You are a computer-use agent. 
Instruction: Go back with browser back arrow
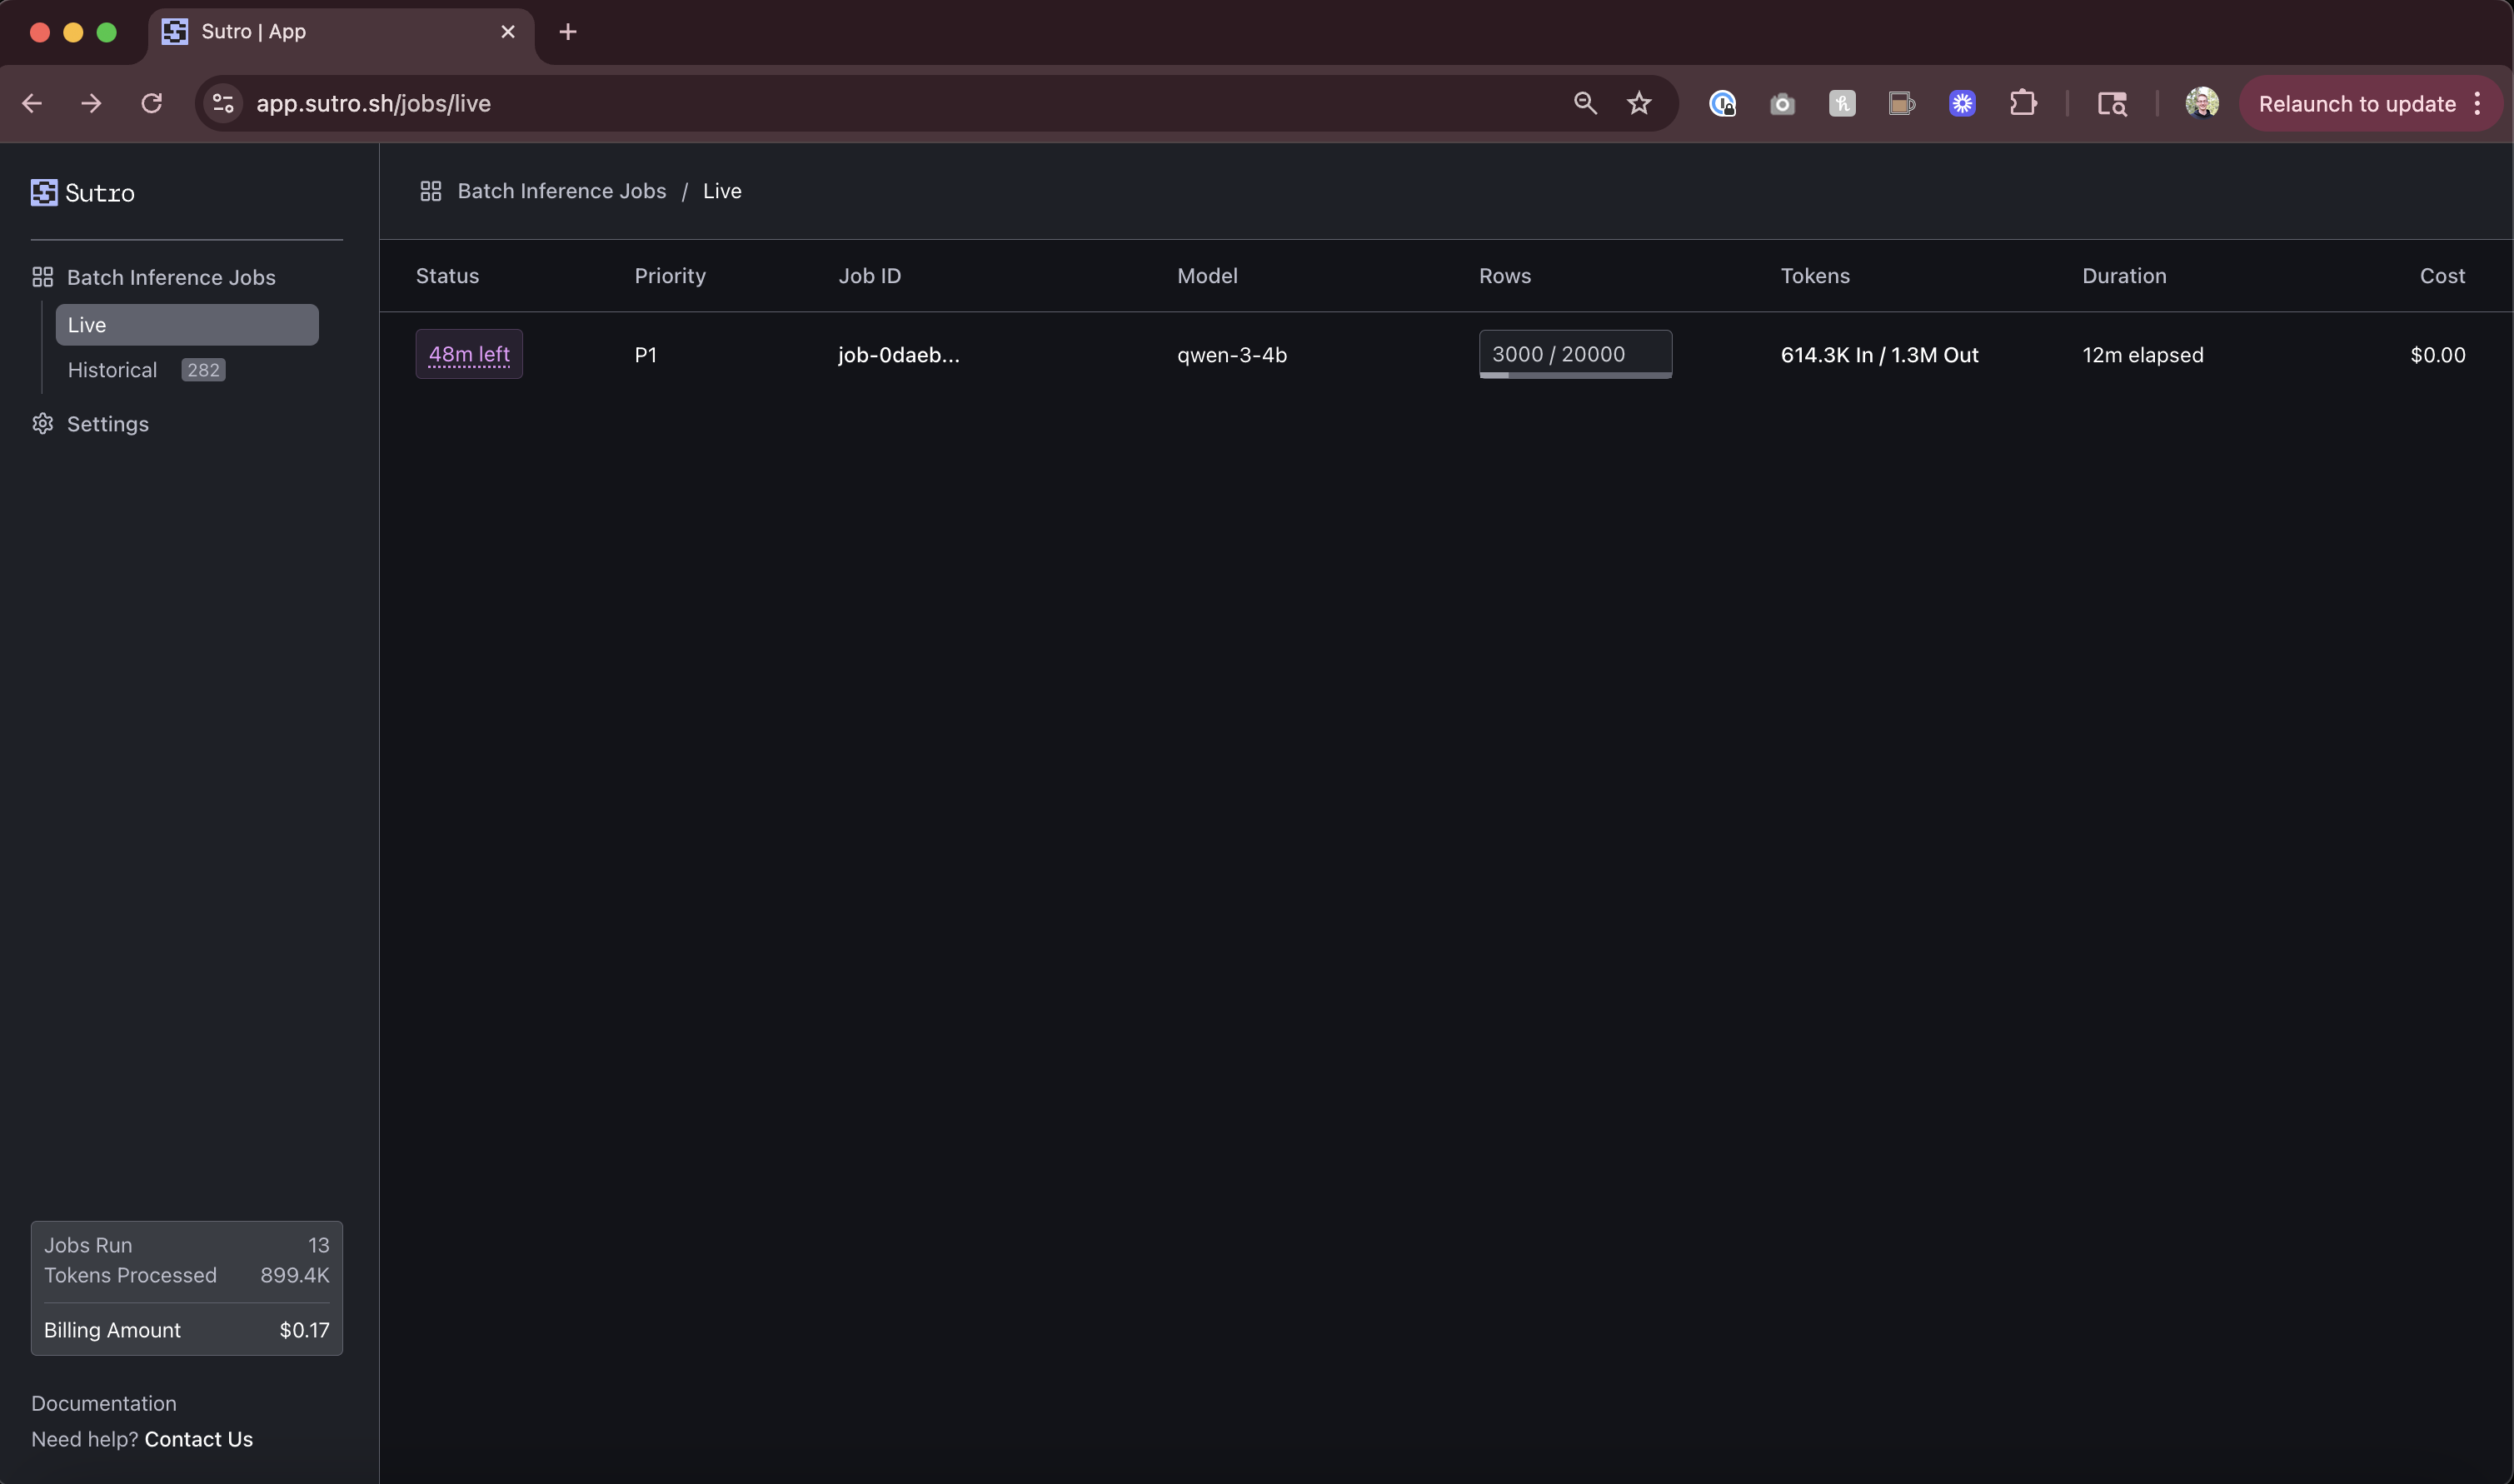coord(32,103)
